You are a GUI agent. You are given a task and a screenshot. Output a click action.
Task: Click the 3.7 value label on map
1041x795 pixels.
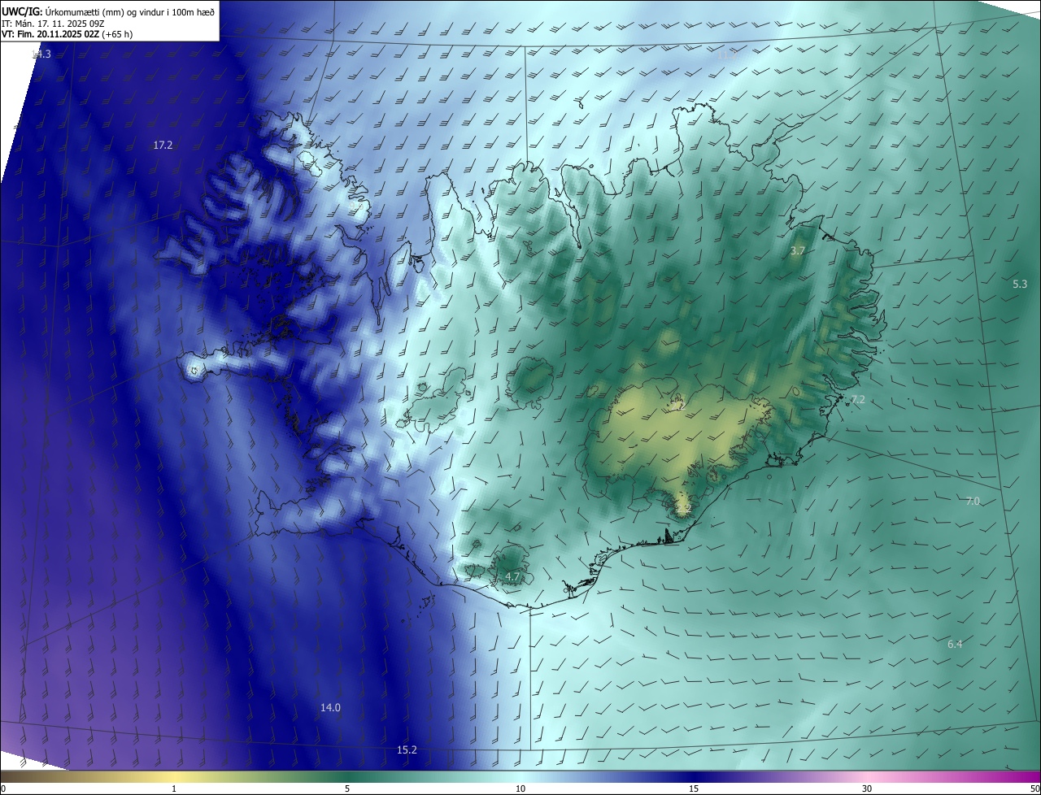tap(798, 251)
